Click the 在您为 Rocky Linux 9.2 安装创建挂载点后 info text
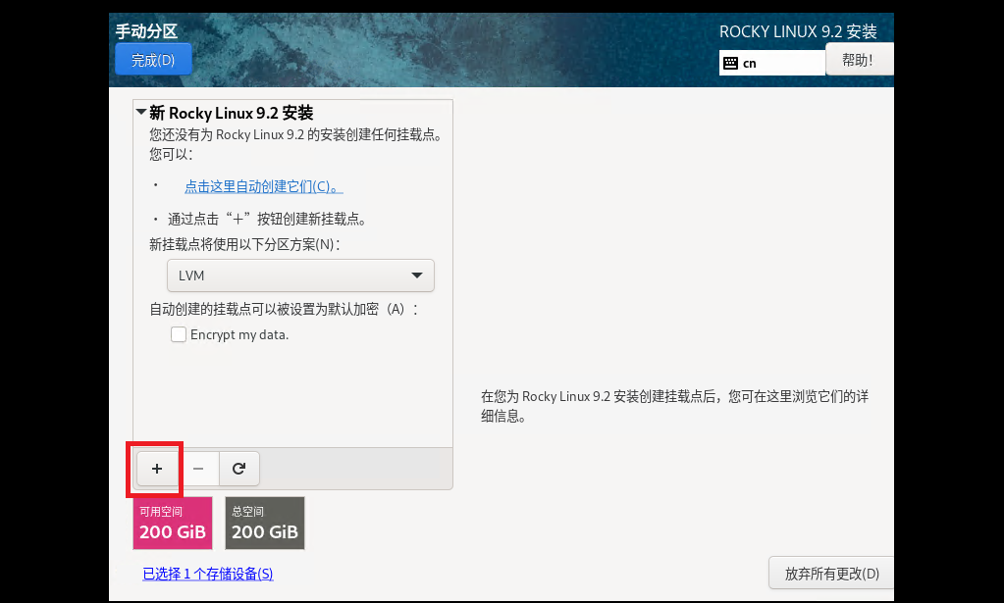Image resolution: width=1004 pixels, height=603 pixels. click(x=675, y=406)
